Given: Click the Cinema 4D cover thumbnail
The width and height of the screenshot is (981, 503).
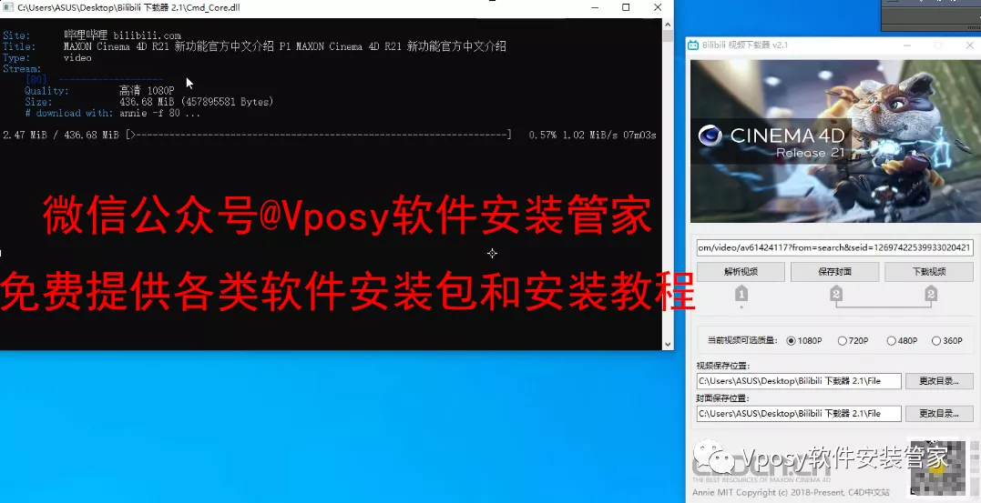Looking at the screenshot, I should tap(834, 141).
